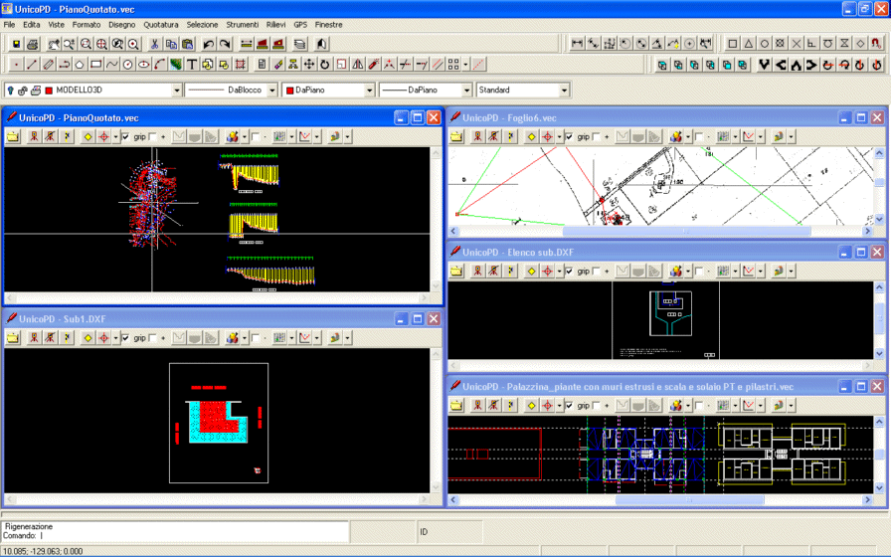This screenshot has width=891, height=557.
Task: Open the File menu
Action: pyautogui.click(x=9, y=25)
